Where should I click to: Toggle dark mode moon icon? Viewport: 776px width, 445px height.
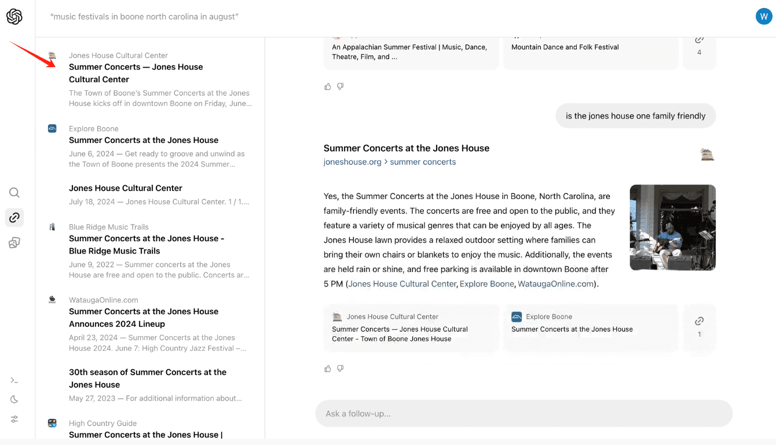14,399
